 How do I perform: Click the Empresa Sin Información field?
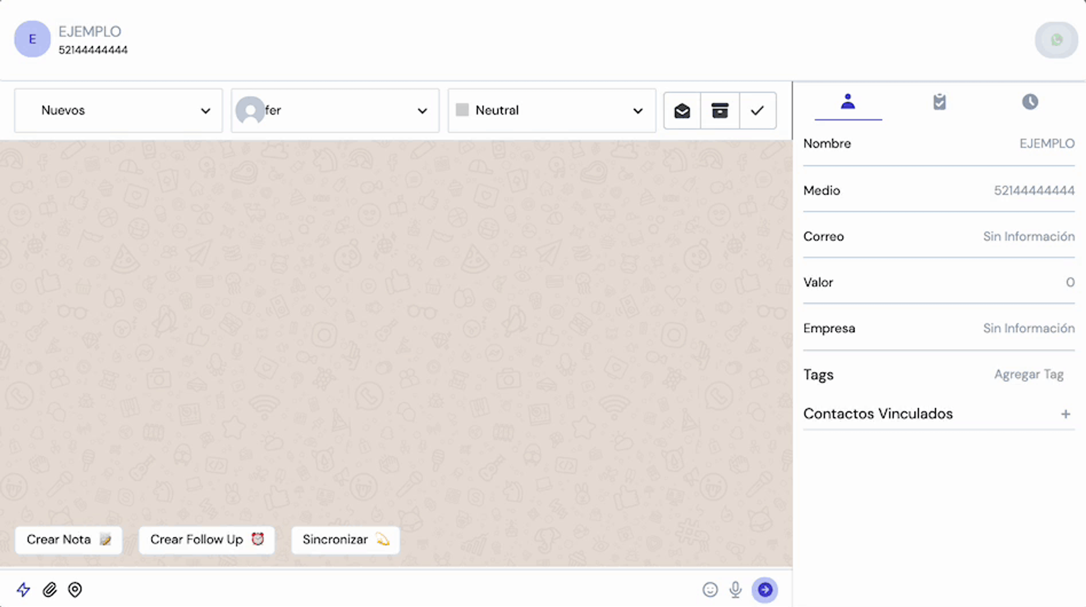tap(1029, 328)
